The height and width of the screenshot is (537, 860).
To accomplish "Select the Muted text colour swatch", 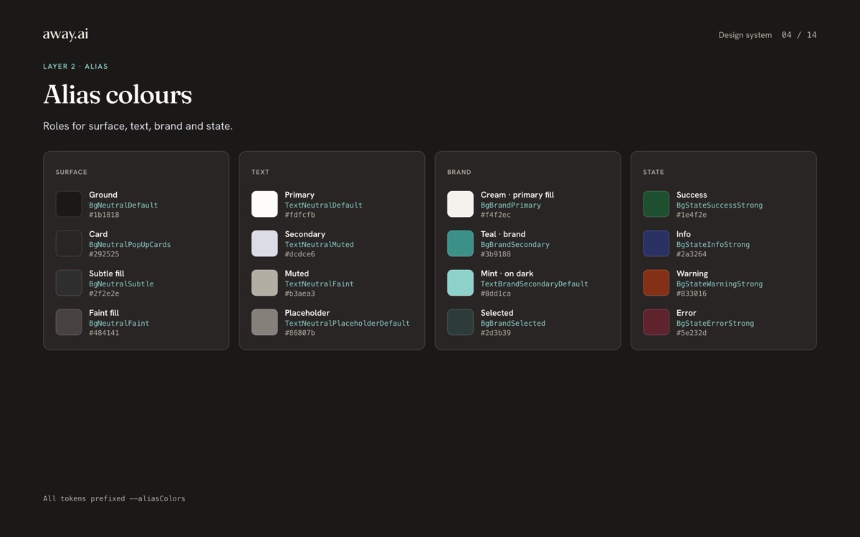I will [264, 283].
